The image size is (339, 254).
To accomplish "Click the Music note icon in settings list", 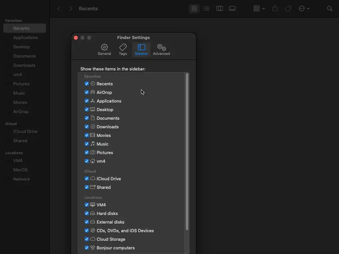I will pyautogui.click(x=93, y=144).
